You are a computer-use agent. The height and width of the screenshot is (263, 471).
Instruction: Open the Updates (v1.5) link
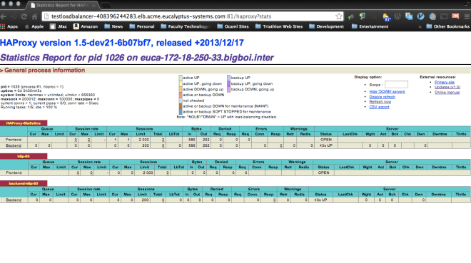(447, 87)
